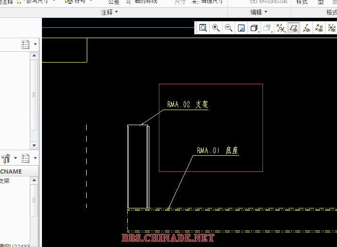Click the Refit (zoom to fit) icon

pos(203,28)
